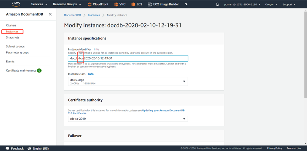Click the pin shortcuts icon

pyautogui.click(x=186, y=4)
